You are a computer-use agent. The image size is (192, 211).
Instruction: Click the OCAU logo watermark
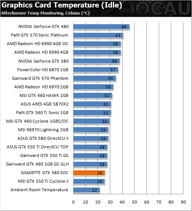point(163,8)
